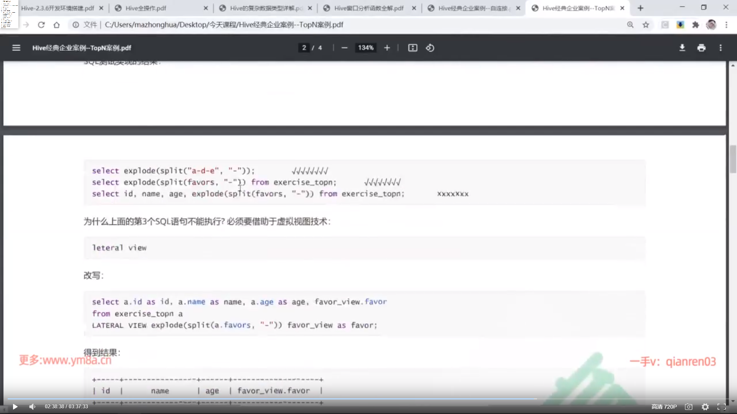Click the PDF zoom out minus button
This screenshot has width=737, height=414.
pos(344,48)
